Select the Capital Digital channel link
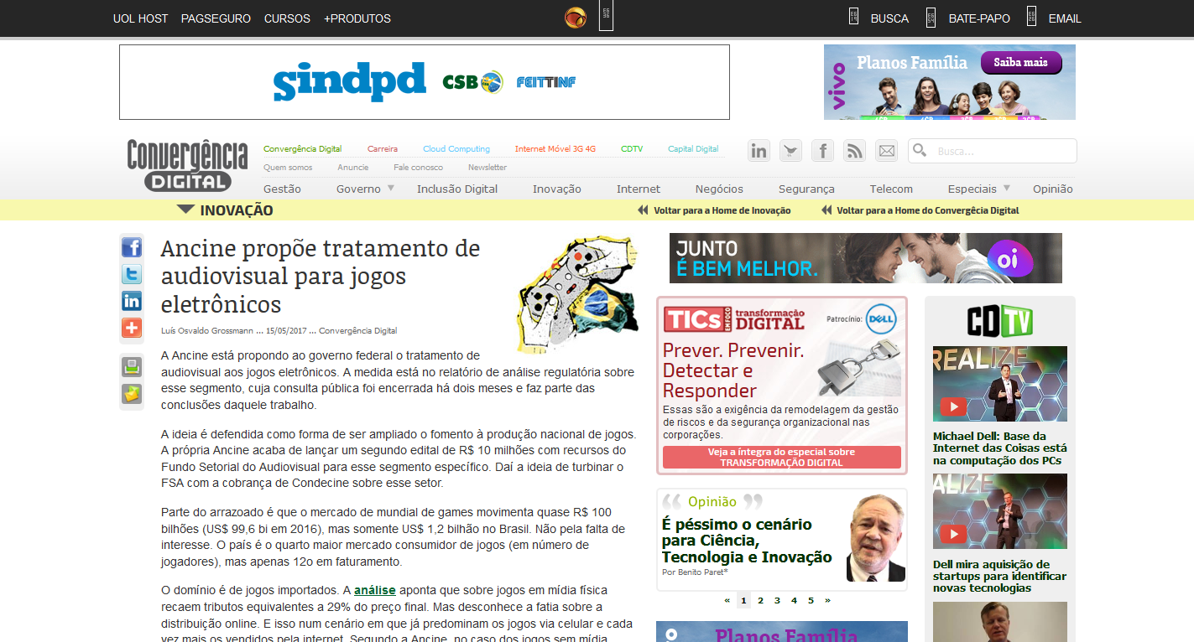 [693, 149]
